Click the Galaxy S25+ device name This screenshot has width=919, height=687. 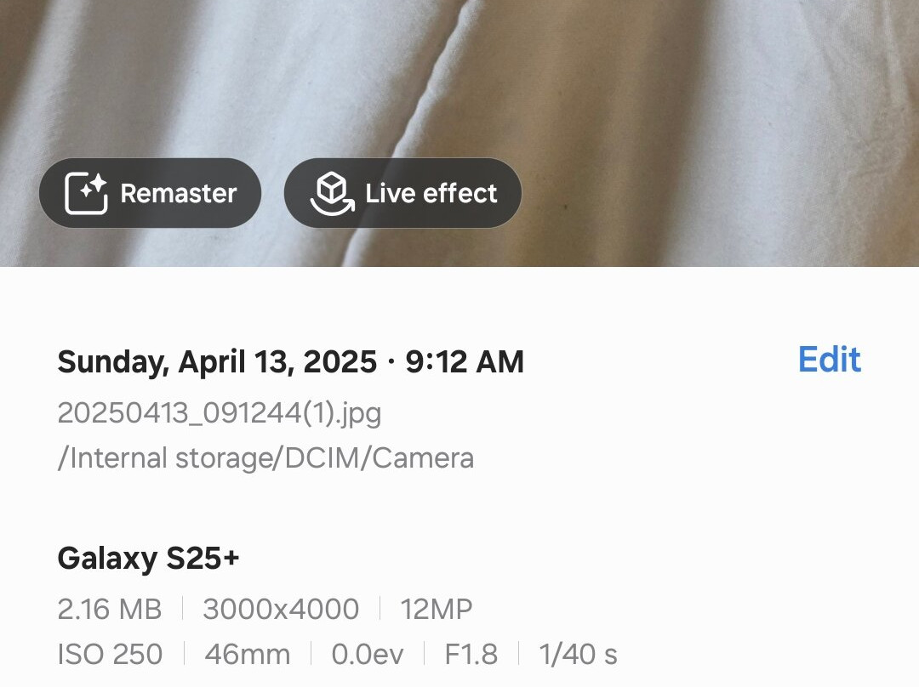tap(148, 559)
